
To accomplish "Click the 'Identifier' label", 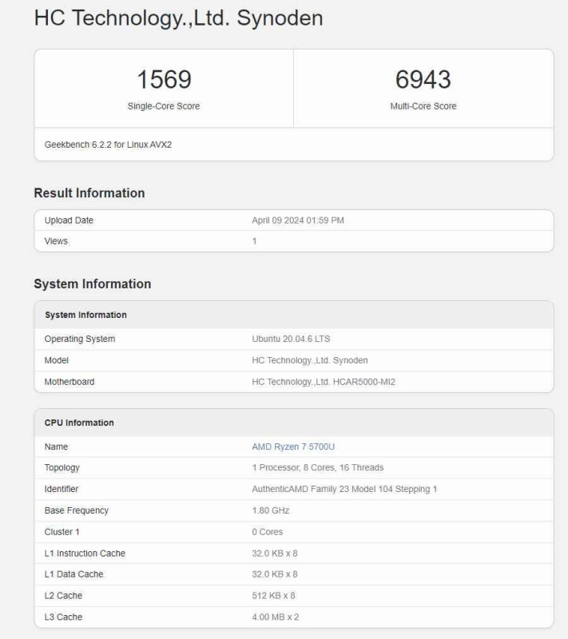I will click(x=62, y=489).
